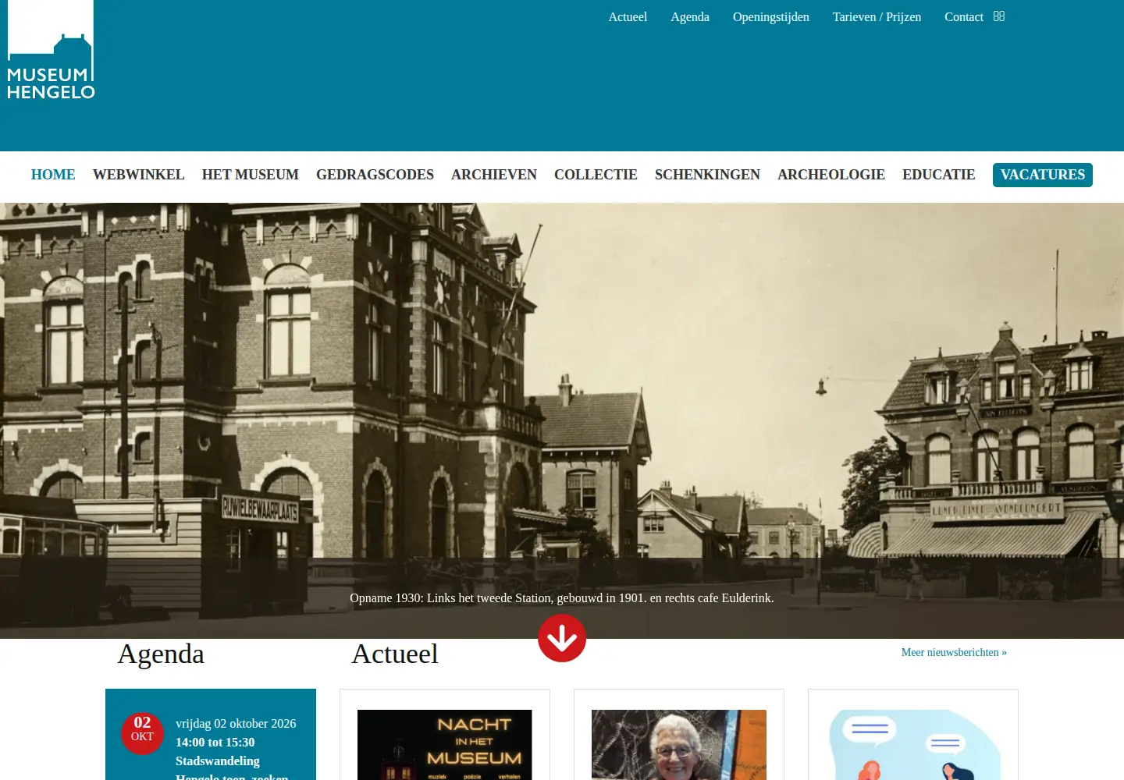This screenshot has width=1124, height=780.
Task: Open the Stadswandeling agenda item
Action: coord(218,761)
